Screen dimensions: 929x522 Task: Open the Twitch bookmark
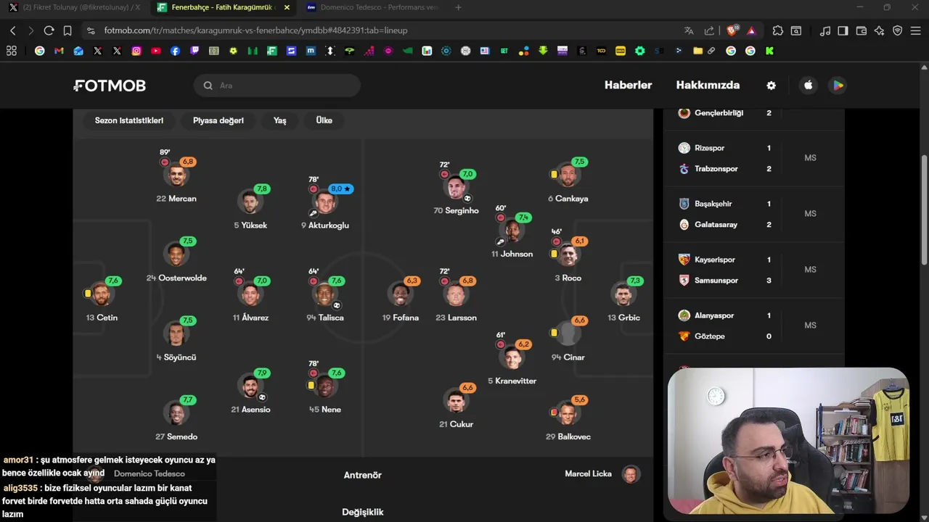(195, 51)
